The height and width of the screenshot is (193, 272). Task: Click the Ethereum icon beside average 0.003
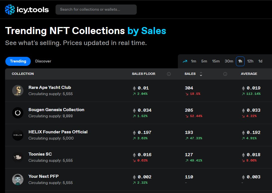pyautogui.click(x=243, y=177)
